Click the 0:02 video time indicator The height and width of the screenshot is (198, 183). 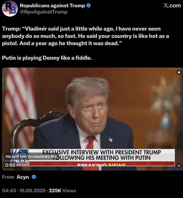pos(10,165)
